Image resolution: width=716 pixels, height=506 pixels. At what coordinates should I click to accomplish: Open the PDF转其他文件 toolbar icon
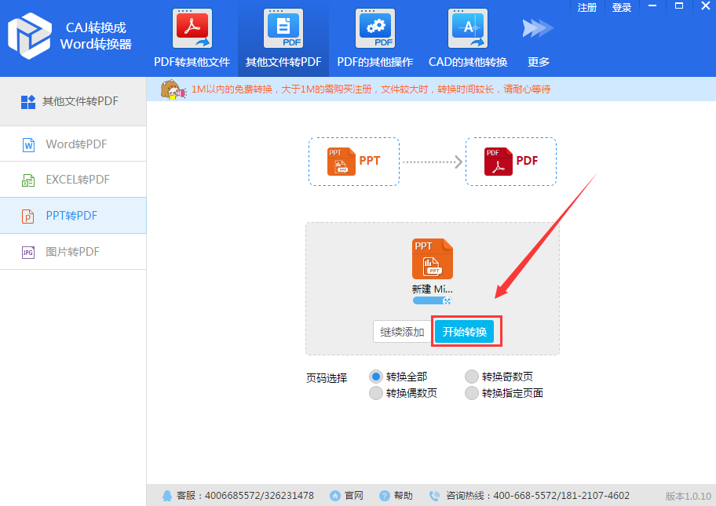192,28
